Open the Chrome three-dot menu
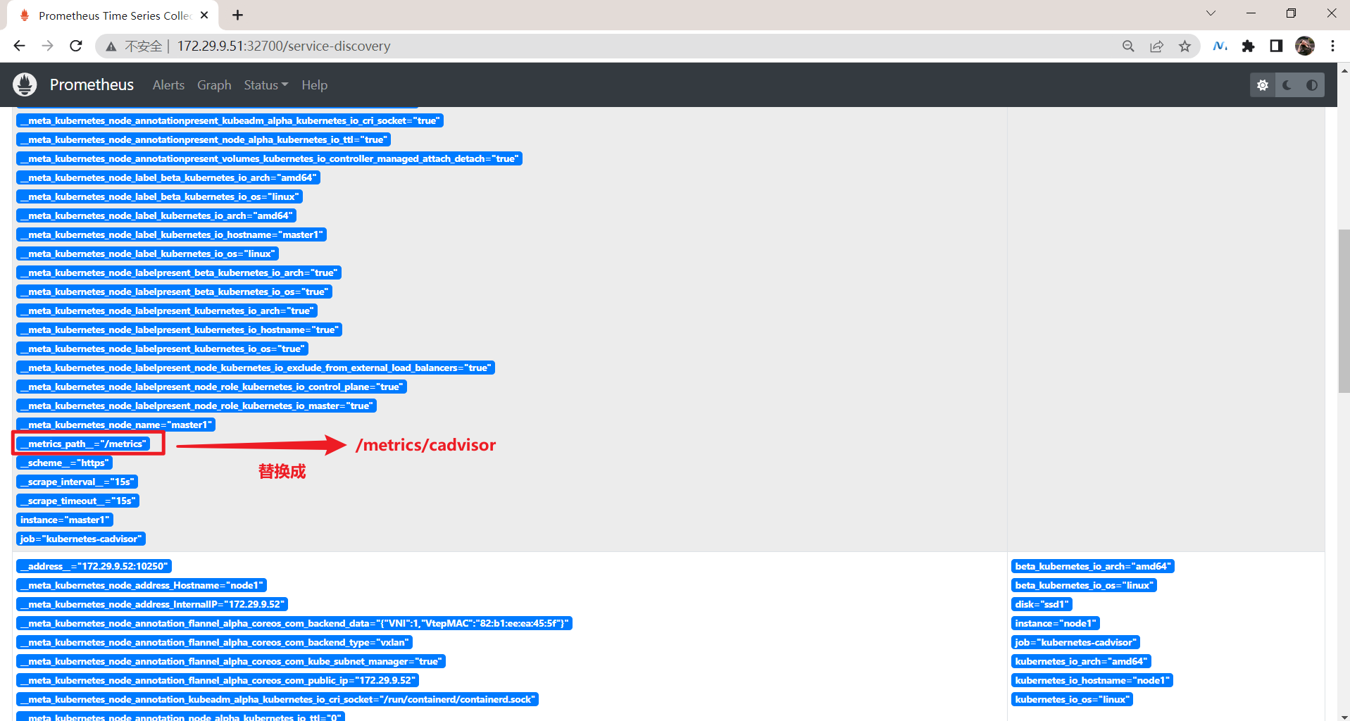This screenshot has width=1350, height=721. [x=1332, y=46]
